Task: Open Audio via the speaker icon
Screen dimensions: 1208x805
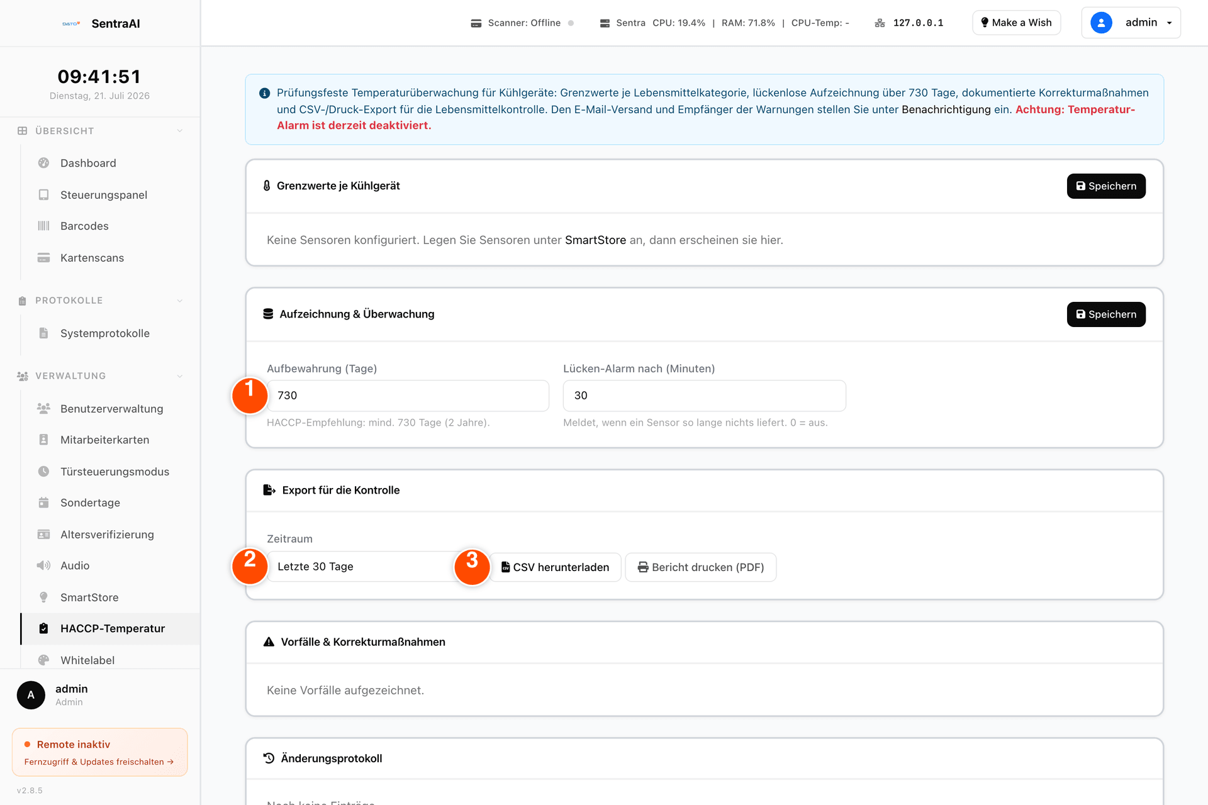Action: pos(43,565)
